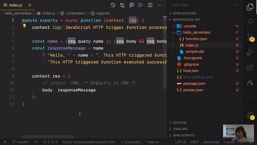Collapse the SERVERLESS-API section
The height and width of the screenshot is (145, 257).
coord(186,20)
